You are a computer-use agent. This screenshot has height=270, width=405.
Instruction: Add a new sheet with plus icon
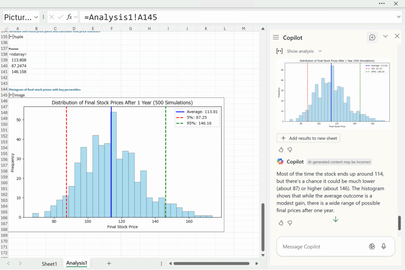[109, 263]
